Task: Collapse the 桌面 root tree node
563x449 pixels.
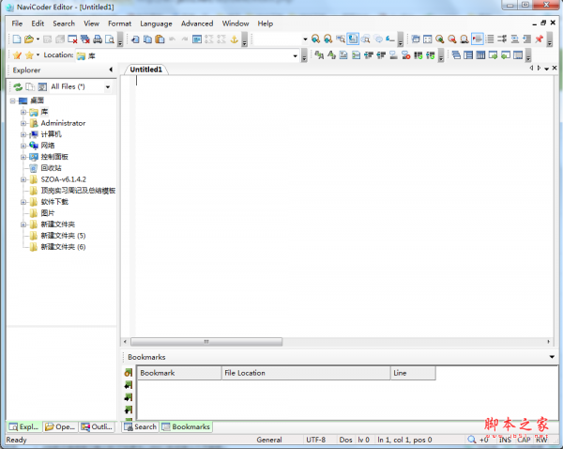Action: [x=13, y=101]
